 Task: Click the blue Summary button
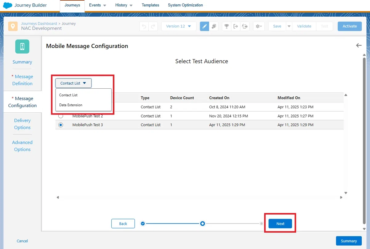tap(349, 241)
